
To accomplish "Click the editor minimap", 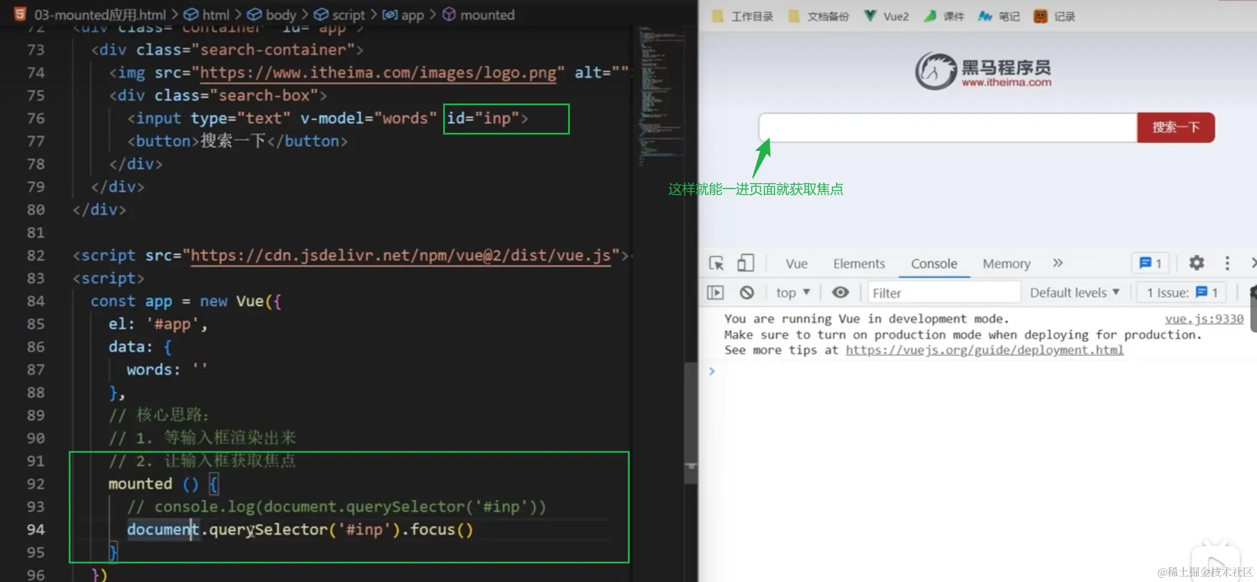I will [x=661, y=96].
